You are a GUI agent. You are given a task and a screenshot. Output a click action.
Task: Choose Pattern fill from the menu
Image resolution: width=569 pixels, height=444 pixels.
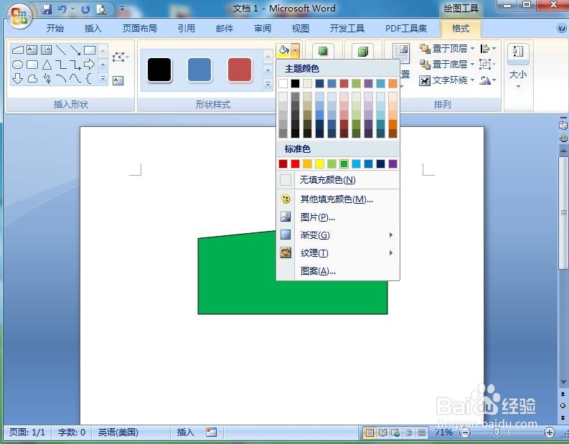[x=338, y=271]
